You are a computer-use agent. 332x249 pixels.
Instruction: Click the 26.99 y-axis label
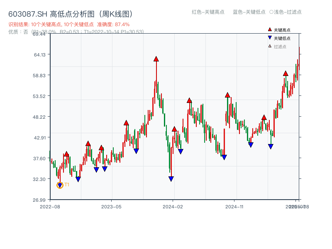(39, 200)
